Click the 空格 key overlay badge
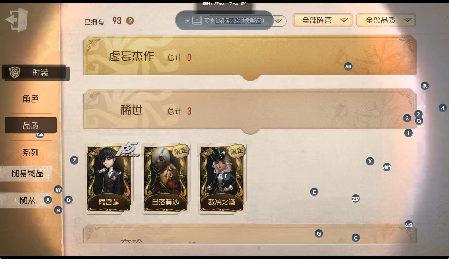Screen dimensions: 449x259 pyautogui.click(x=355, y=199)
